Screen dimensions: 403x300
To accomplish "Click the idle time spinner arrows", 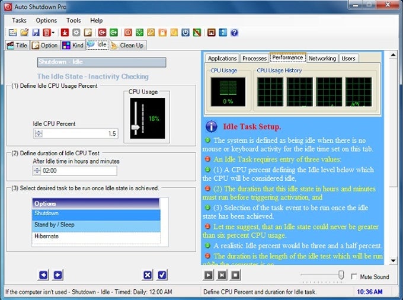I will (x=37, y=171).
